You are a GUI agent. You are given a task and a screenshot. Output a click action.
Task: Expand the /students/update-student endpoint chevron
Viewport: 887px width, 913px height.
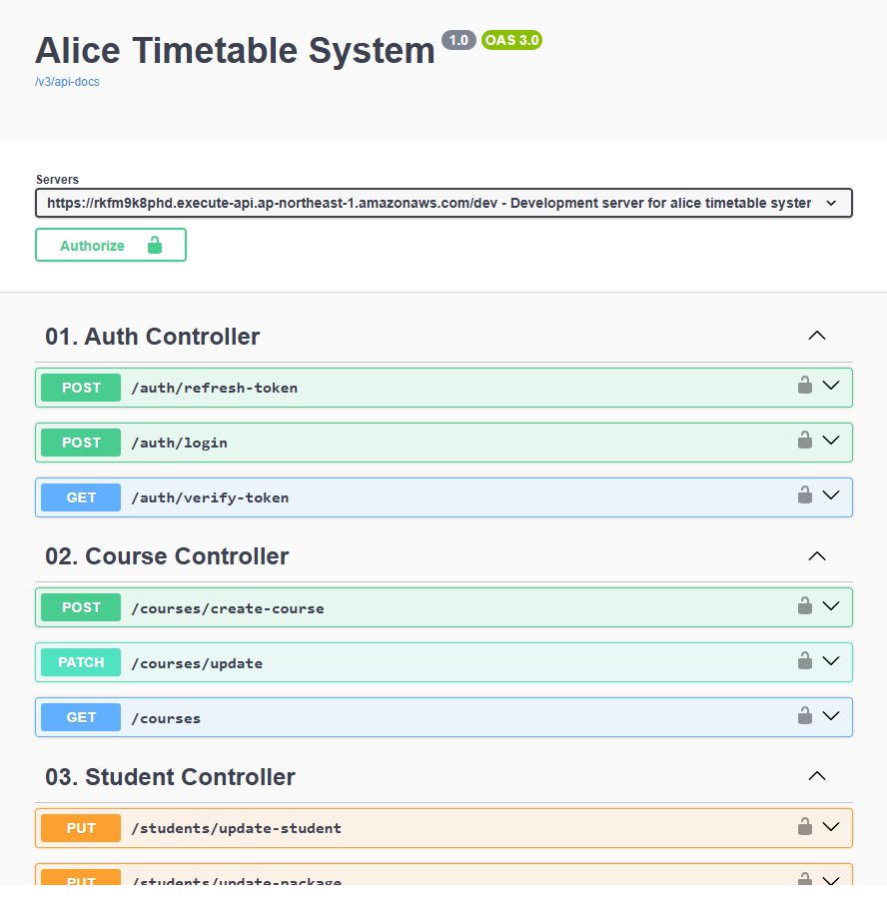pyautogui.click(x=831, y=826)
